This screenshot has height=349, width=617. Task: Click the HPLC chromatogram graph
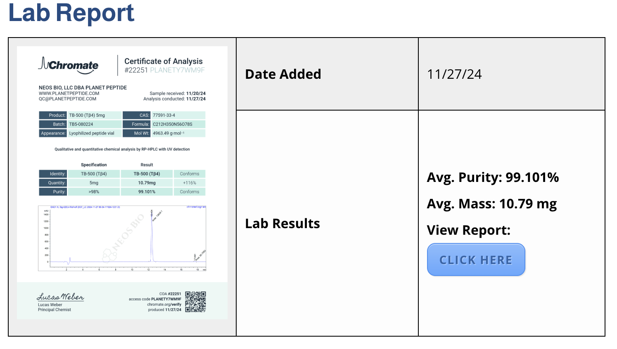(122, 238)
